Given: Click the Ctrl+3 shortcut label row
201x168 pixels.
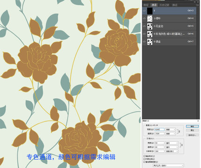Looking at the screenshot, I should point(190,11).
